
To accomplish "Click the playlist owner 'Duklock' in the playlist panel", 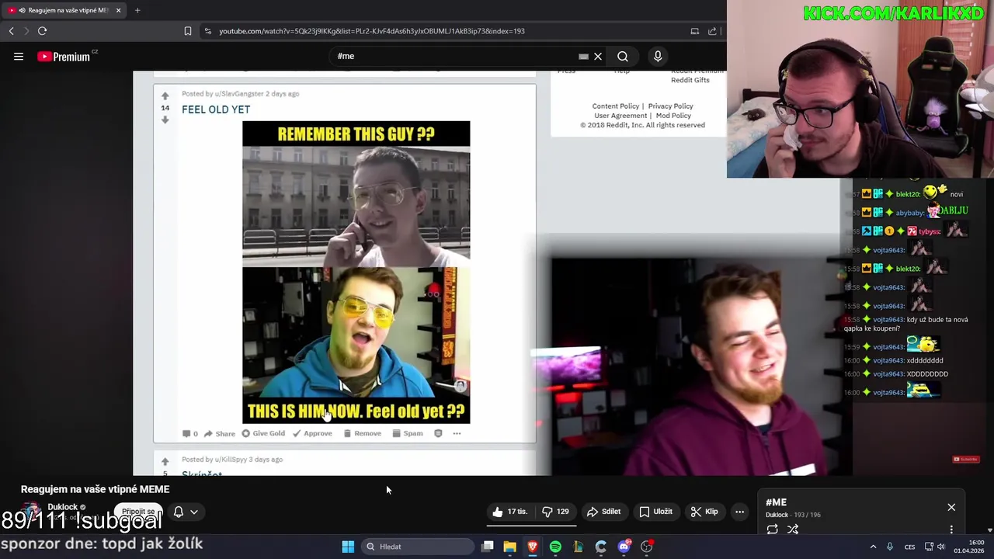I will 777,515.
